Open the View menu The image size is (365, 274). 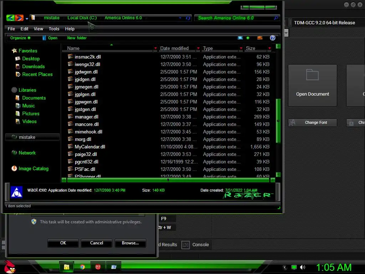tap(38, 29)
